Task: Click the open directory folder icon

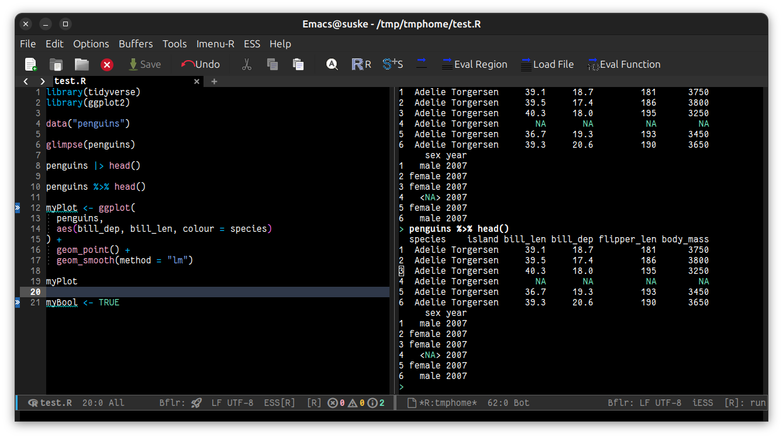Action: pyautogui.click(x=81, y=64)
